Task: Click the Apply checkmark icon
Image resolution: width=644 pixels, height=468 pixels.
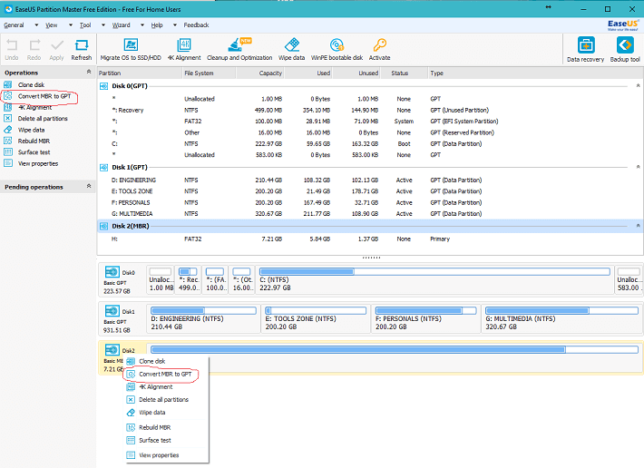Action: (56, 50)
